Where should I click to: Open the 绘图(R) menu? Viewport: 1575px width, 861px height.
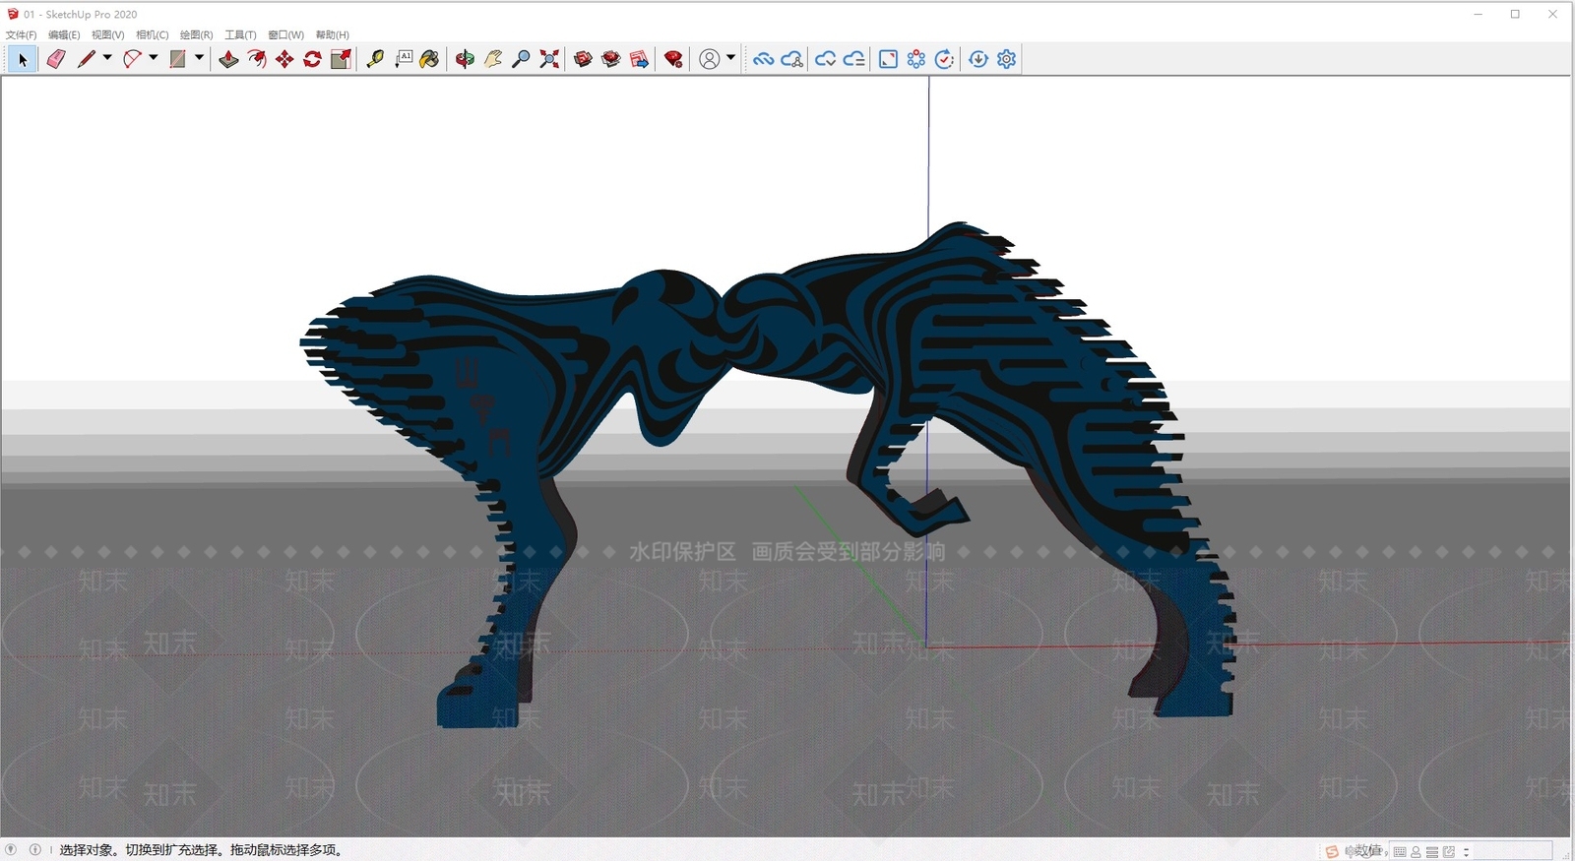point(196,34)
